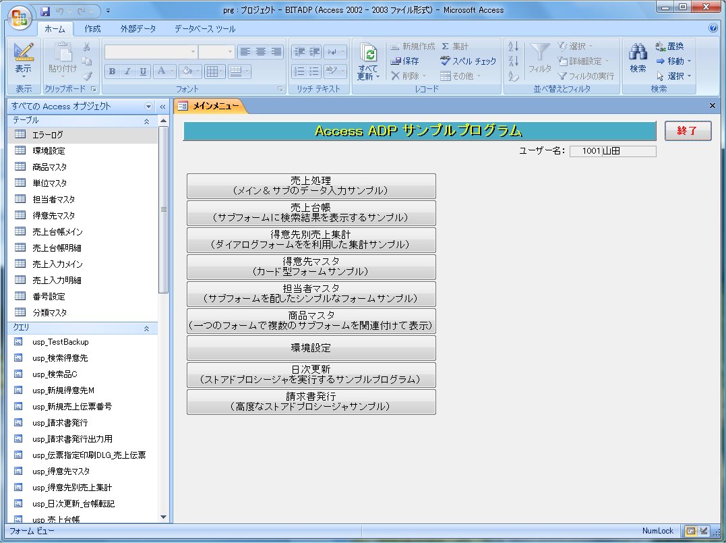Open the 表示 view button
The width and height of the screenshot is (726, 543).
click(23, 60)
